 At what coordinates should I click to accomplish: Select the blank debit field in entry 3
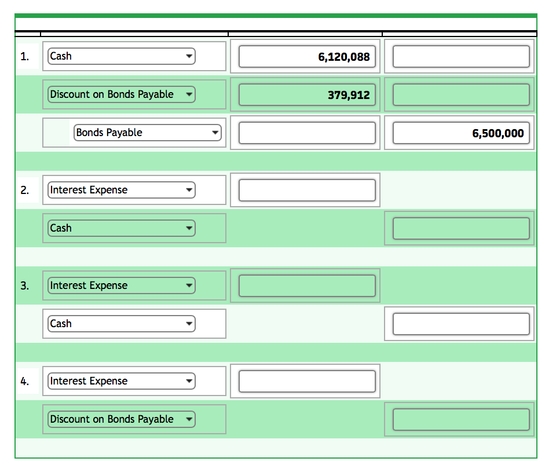click(307, 285)
